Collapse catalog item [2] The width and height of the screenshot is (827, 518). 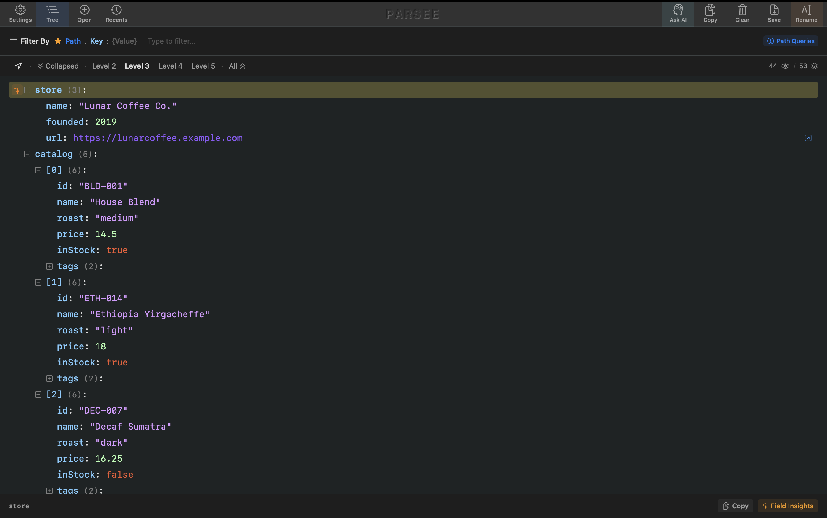click(x=38, y=394)
